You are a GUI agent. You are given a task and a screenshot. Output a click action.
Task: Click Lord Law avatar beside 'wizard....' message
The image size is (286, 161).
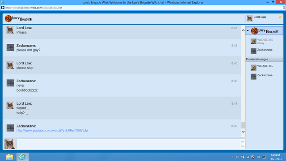click(x=10, y=106)
